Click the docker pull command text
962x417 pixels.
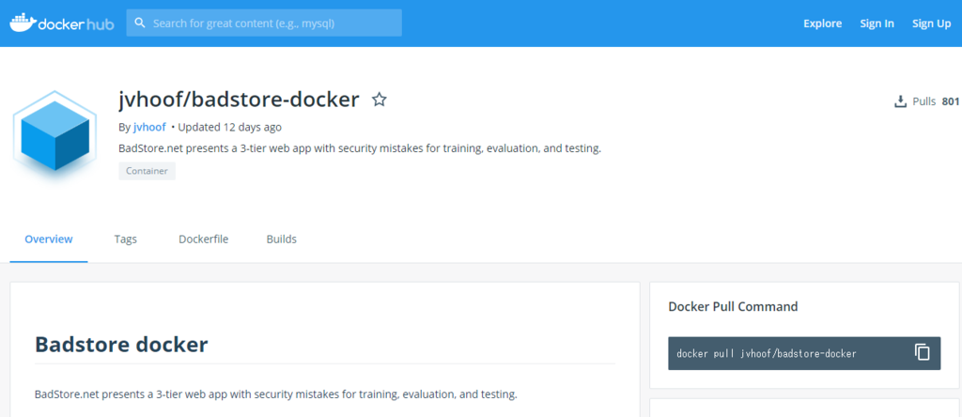pos(766,353)
